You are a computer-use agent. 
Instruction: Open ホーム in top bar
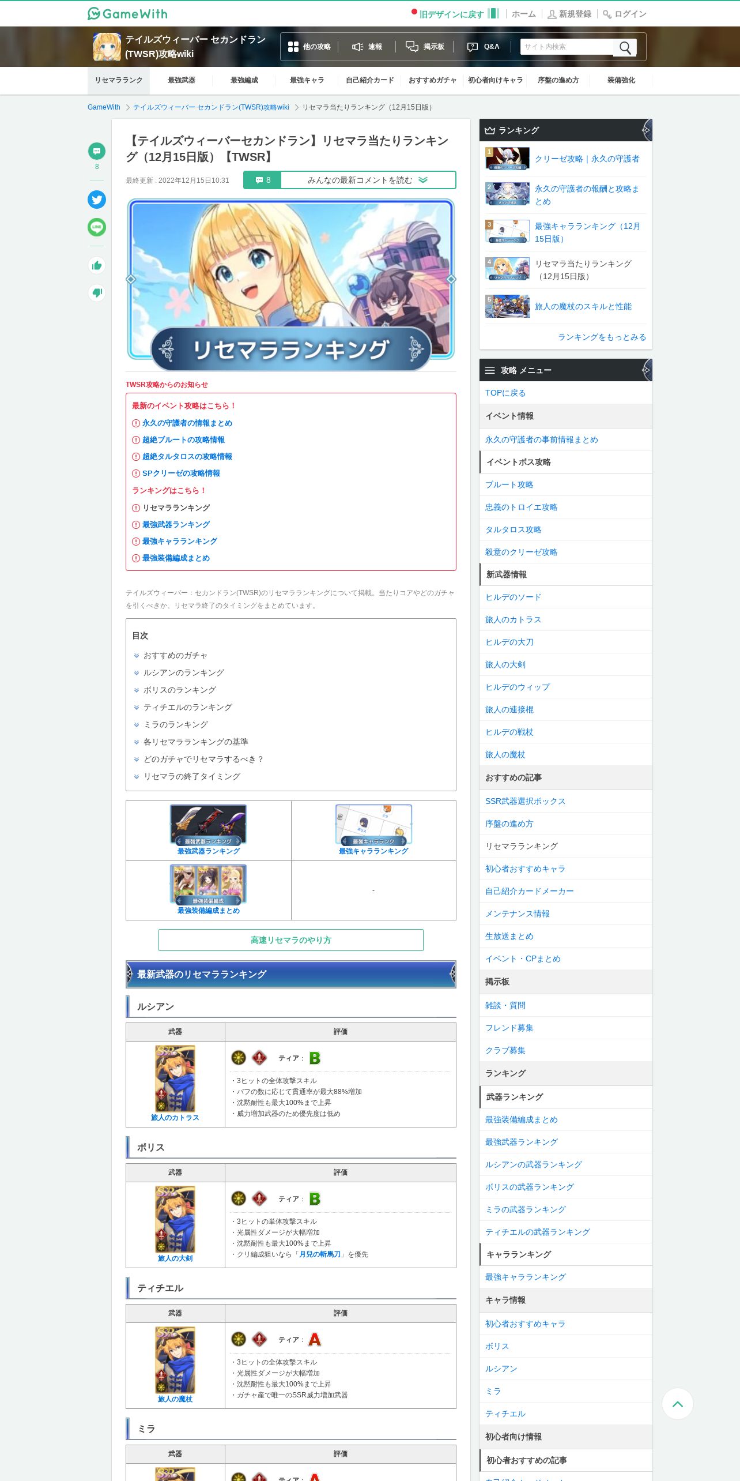[x=523, y=14]
